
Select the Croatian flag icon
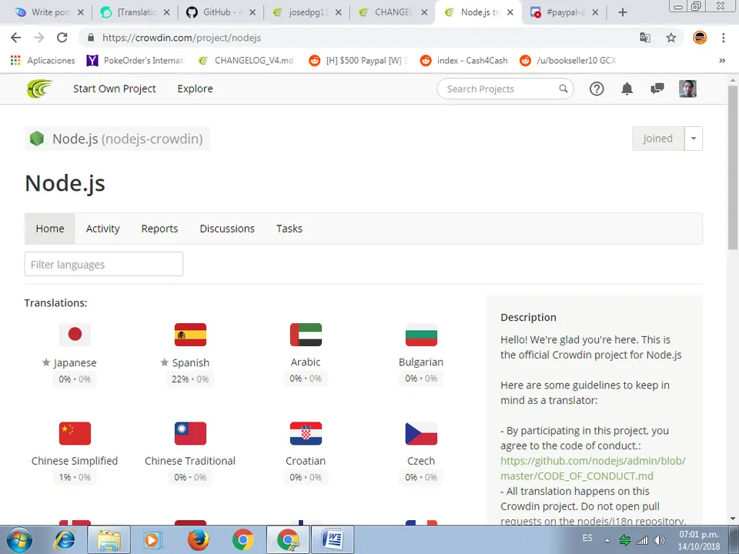(306, 433)
